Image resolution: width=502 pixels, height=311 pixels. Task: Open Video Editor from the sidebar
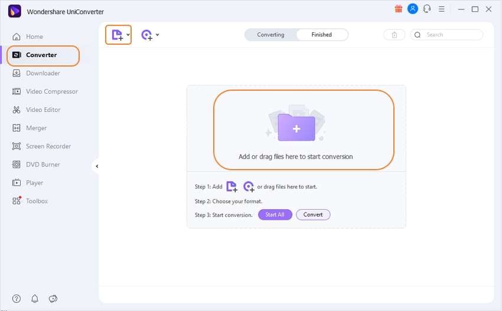coord(43,110)
